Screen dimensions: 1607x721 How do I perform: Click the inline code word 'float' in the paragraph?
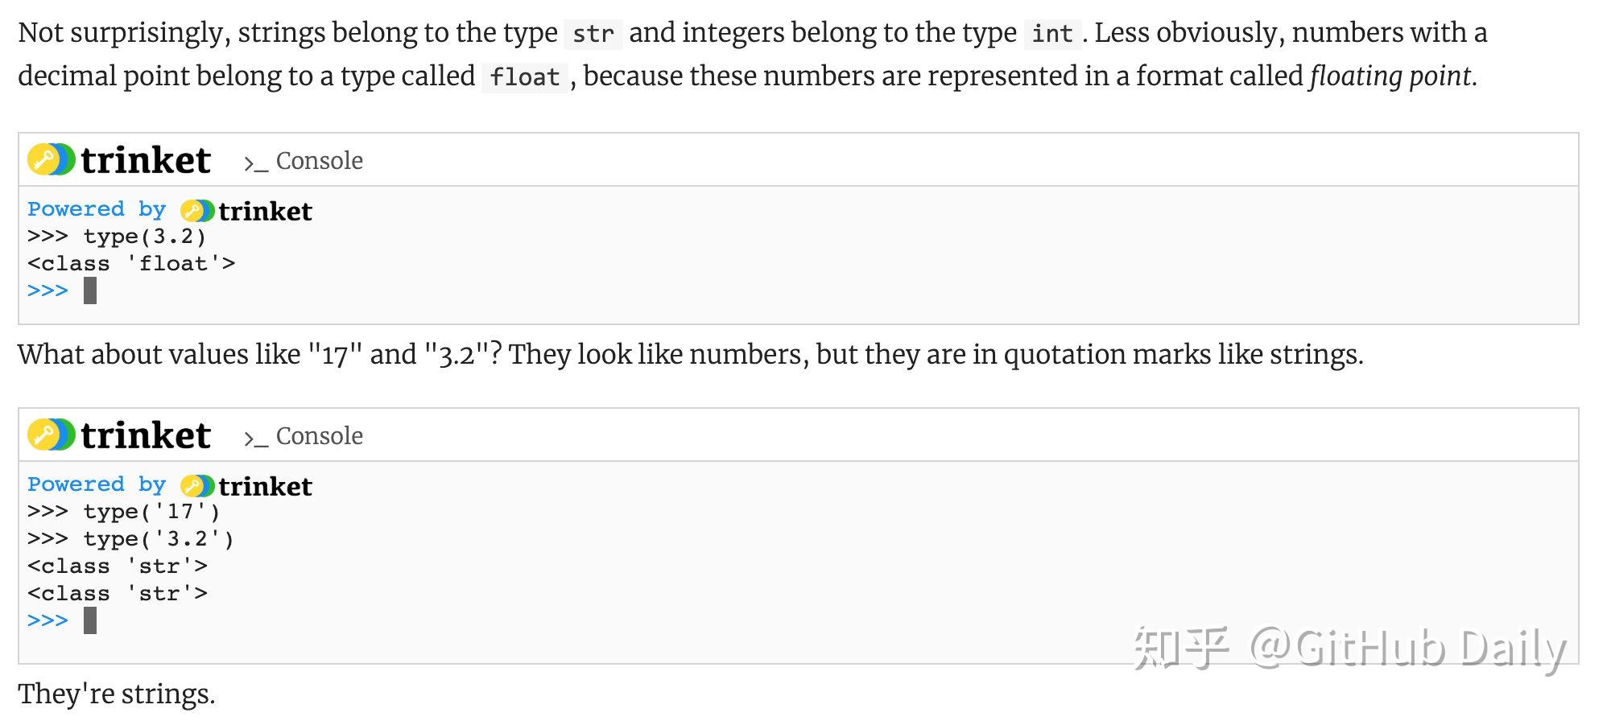click(524, 77)
